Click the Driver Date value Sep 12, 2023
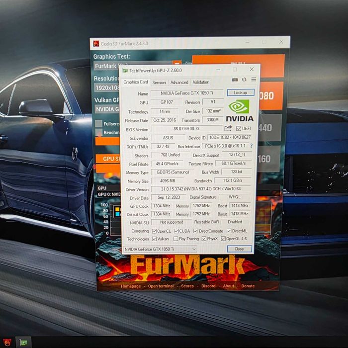This screenshot has width=348, height=348. pyautogui.click(x=169, y=197)
